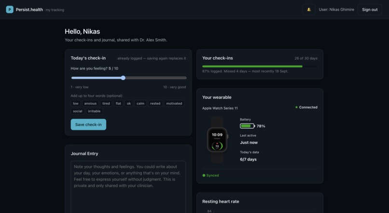
Task: Toggle the 'ok' mood word chip
Action: 129,104
